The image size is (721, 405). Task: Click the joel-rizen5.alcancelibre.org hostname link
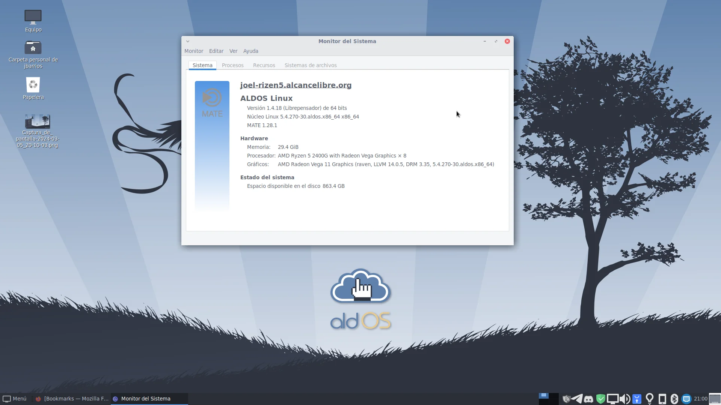[x=296, y=85]
